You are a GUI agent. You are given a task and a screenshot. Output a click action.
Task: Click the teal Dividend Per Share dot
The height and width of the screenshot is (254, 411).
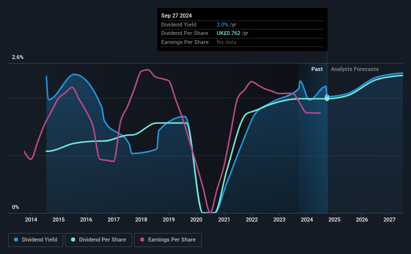tap(73, 239)
